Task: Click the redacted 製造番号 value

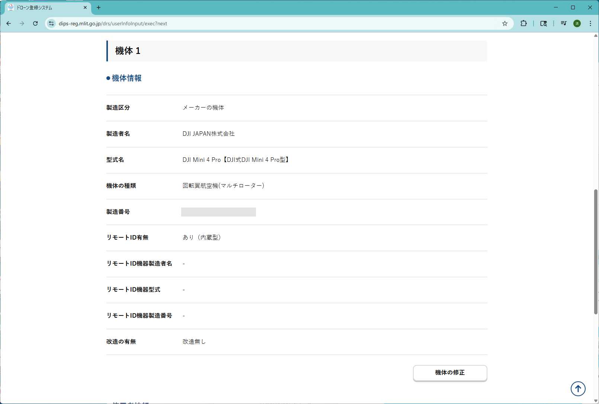Action: pyautogui.click(x=218, y=212)
